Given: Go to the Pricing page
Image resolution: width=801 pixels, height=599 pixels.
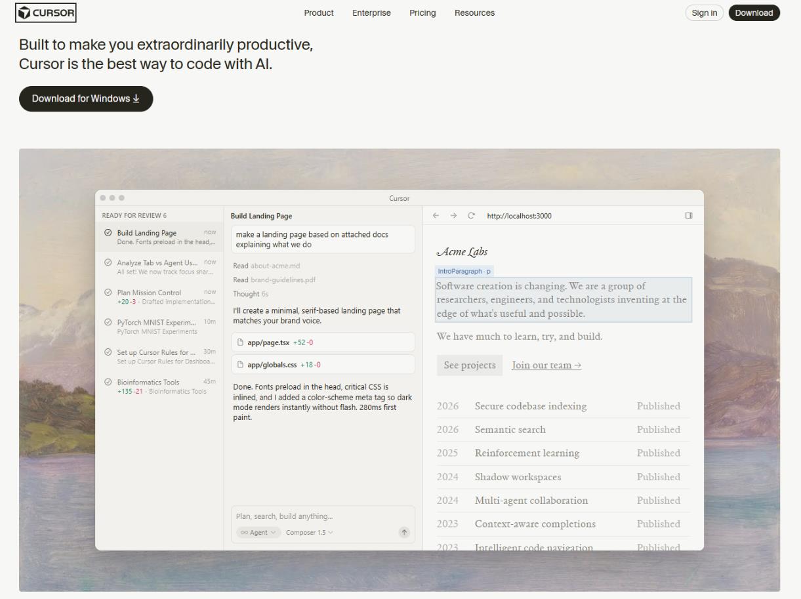Looking at the screenshot, I should (x=422, y=13).
